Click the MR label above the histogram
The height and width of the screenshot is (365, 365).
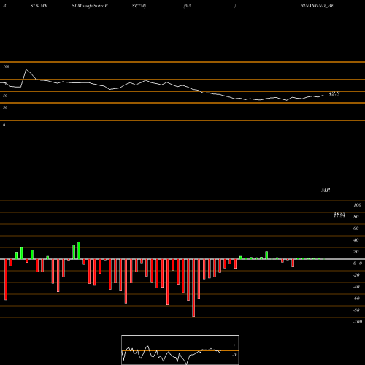click(x=326, y=190)
